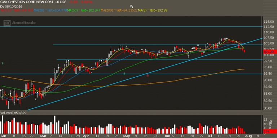The height and width of the screenshot is (138, 277).
Task: Click the Millions volume axis caption
Action: tap(270, 124)
